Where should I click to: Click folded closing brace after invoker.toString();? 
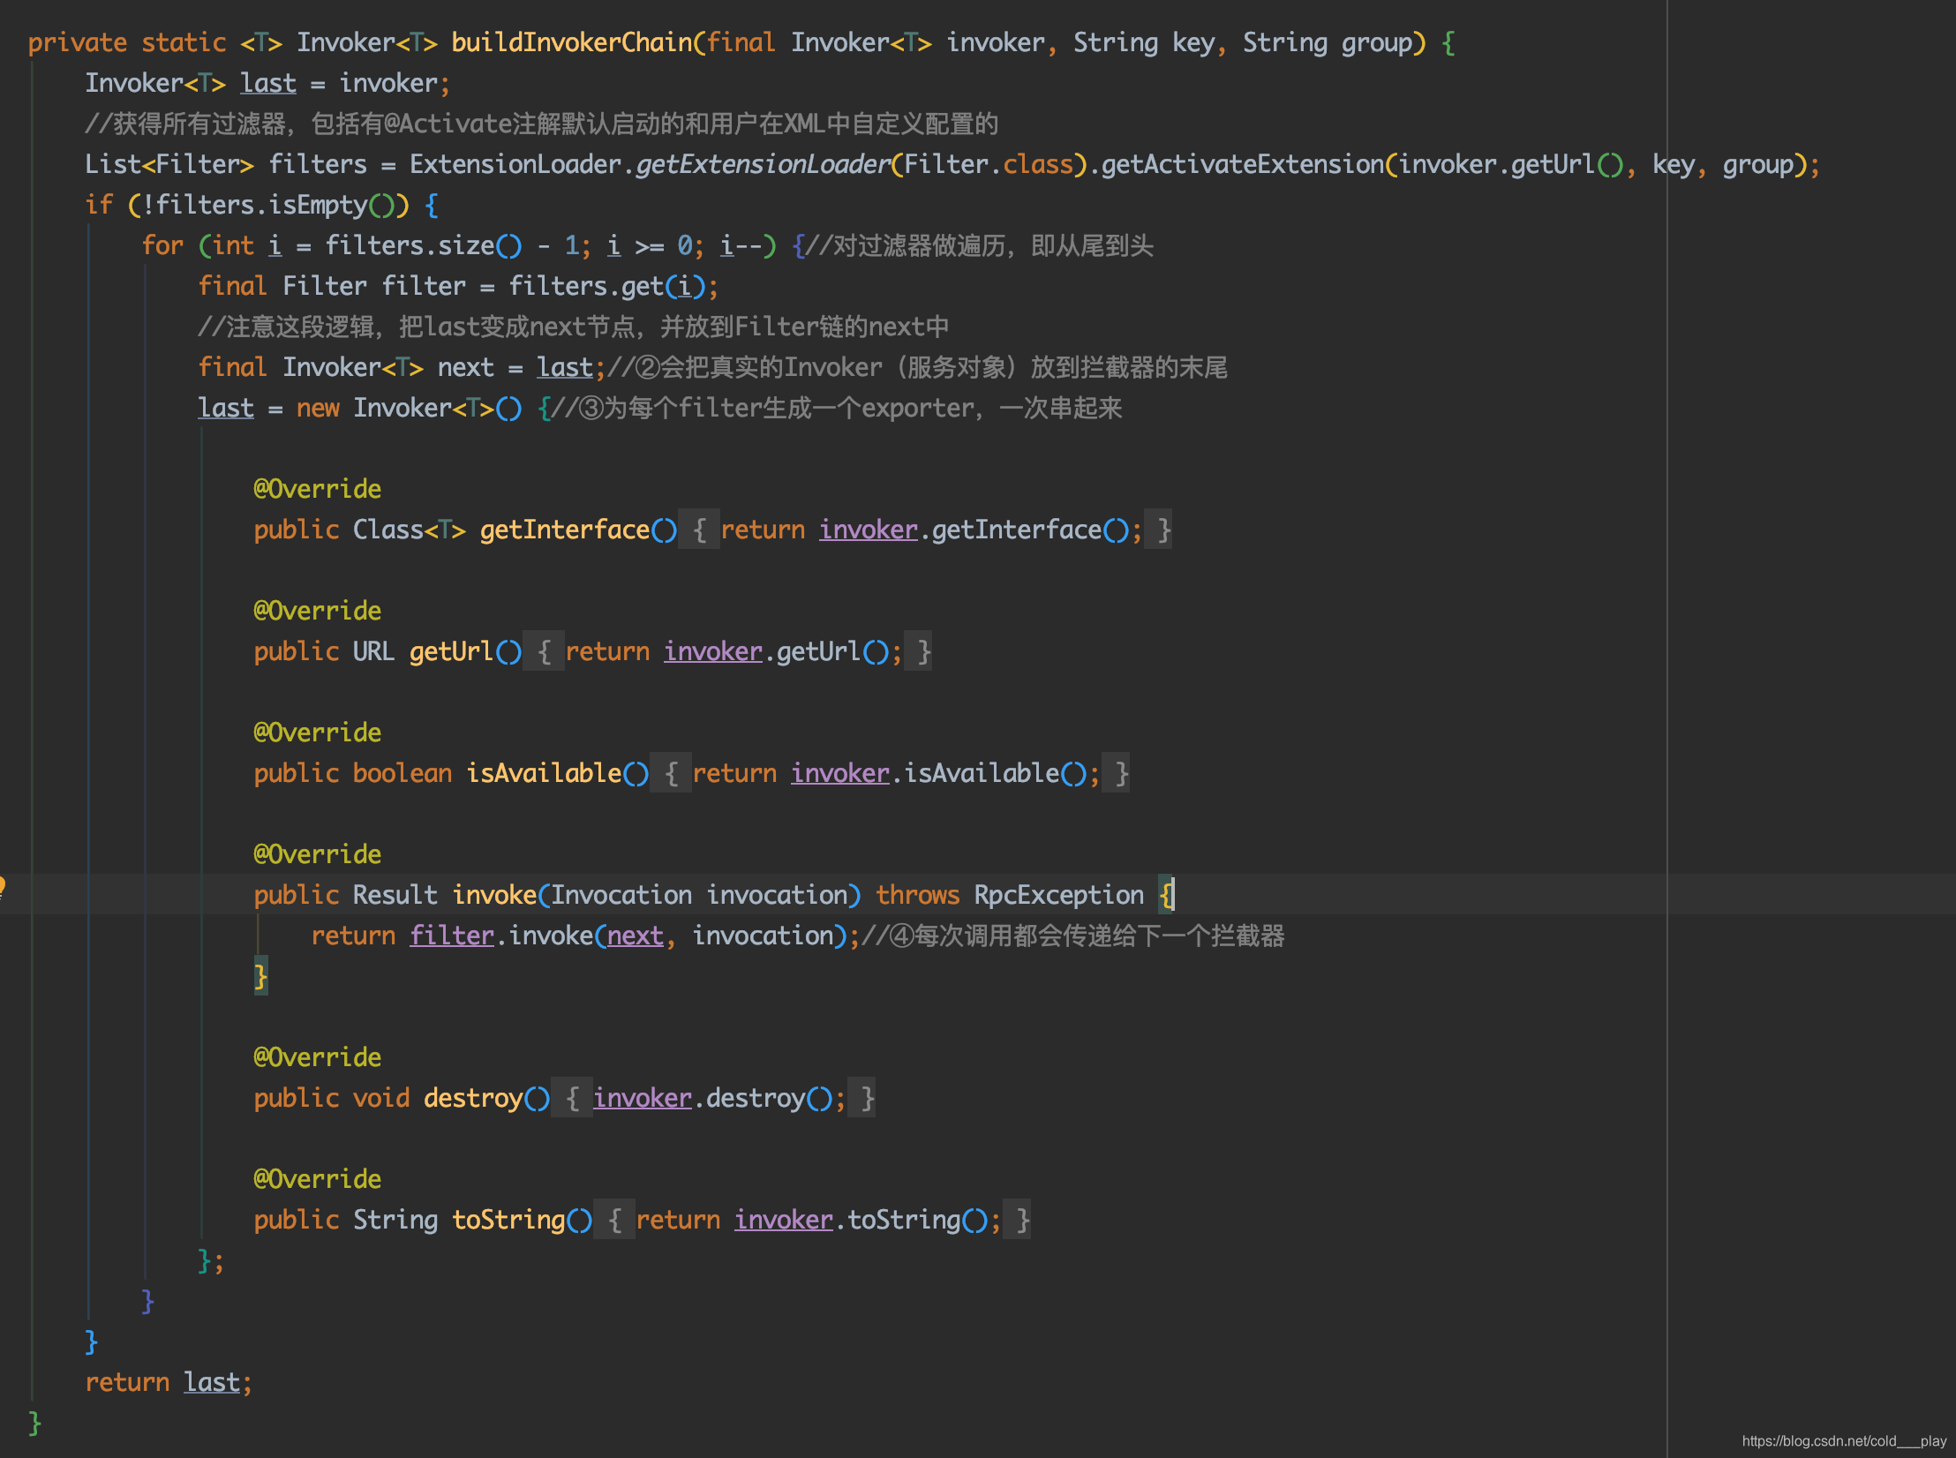(1018, 1220)
